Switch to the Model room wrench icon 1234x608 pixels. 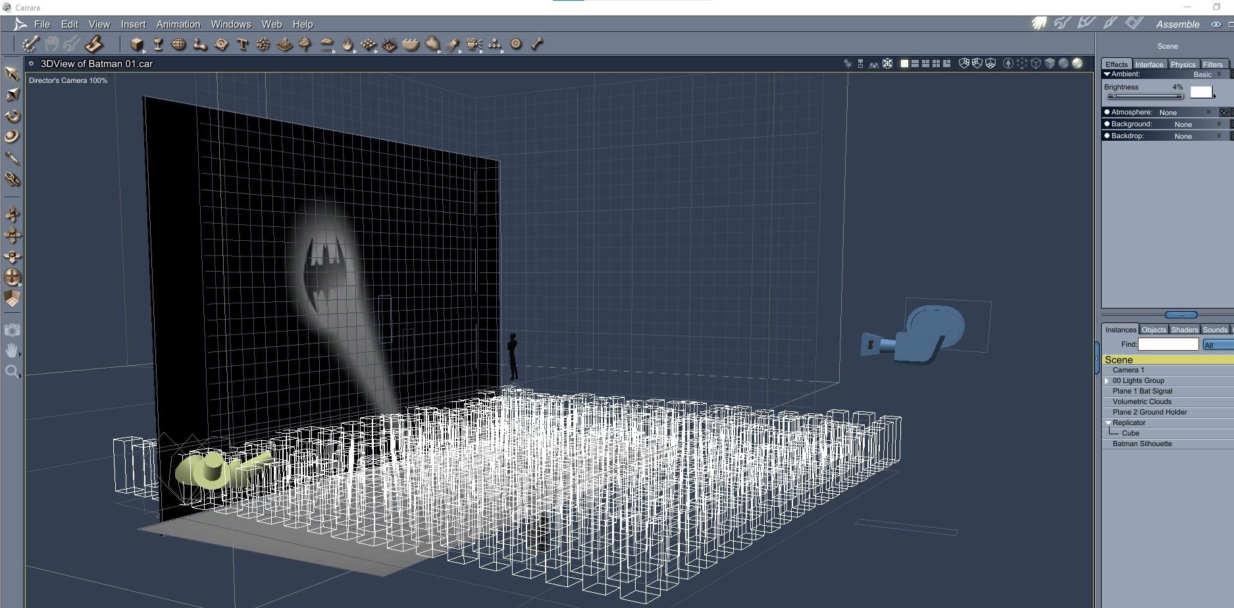click(1062, 24)
